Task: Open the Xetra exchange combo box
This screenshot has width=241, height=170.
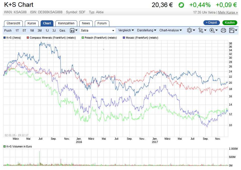Action: click(98, 30)
